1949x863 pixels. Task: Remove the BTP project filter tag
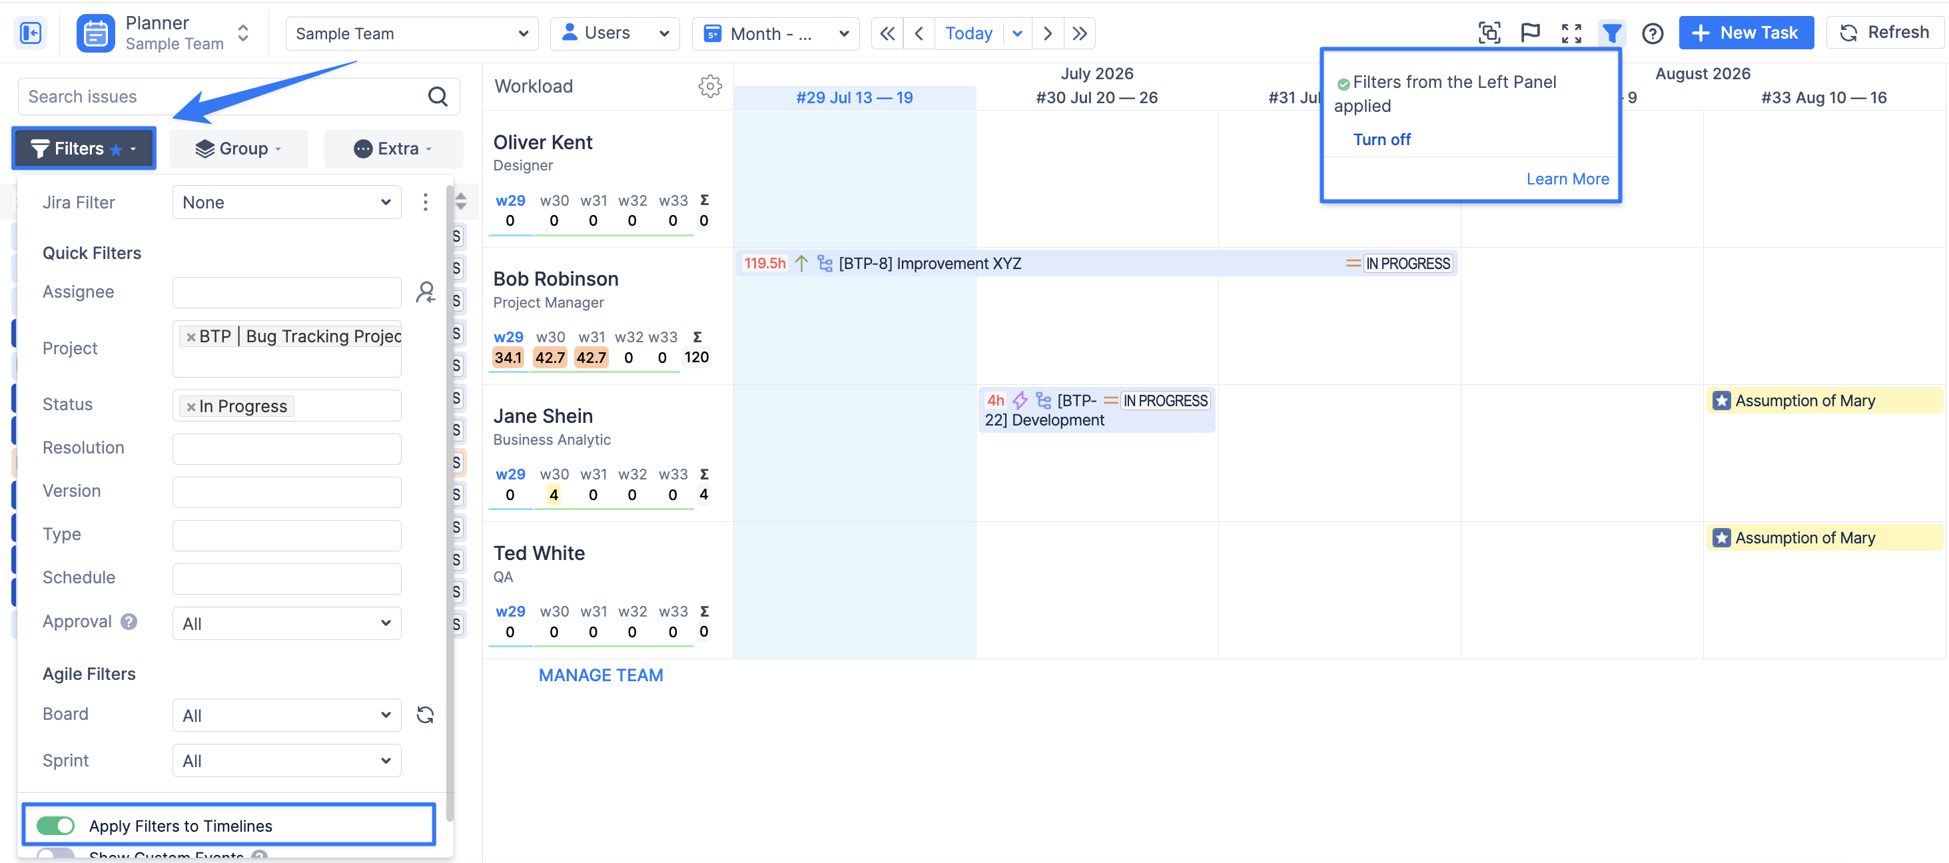(191, 338)
